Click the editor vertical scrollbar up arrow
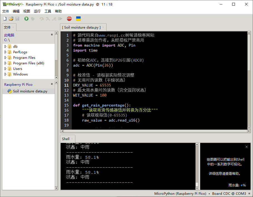 tap(249, 33)
